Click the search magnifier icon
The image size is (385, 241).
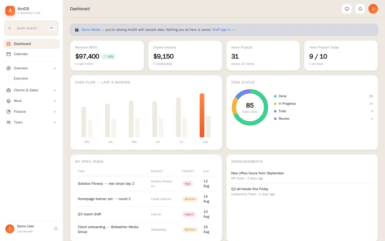[9, 28]
